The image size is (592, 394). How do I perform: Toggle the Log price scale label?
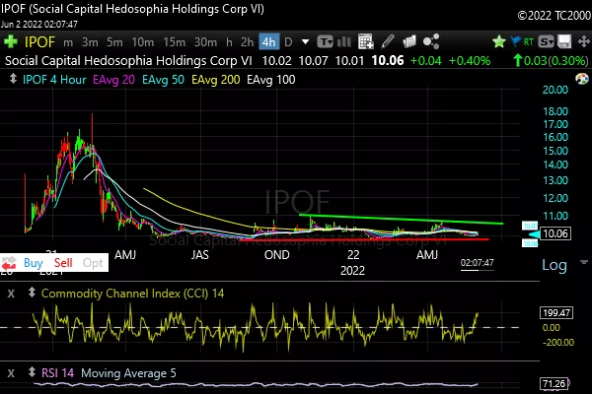[x=555, y=265]
